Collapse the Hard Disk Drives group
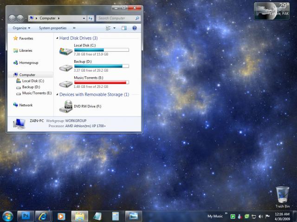The height and width of the screenshot is (222, 297). pos(57,38)
